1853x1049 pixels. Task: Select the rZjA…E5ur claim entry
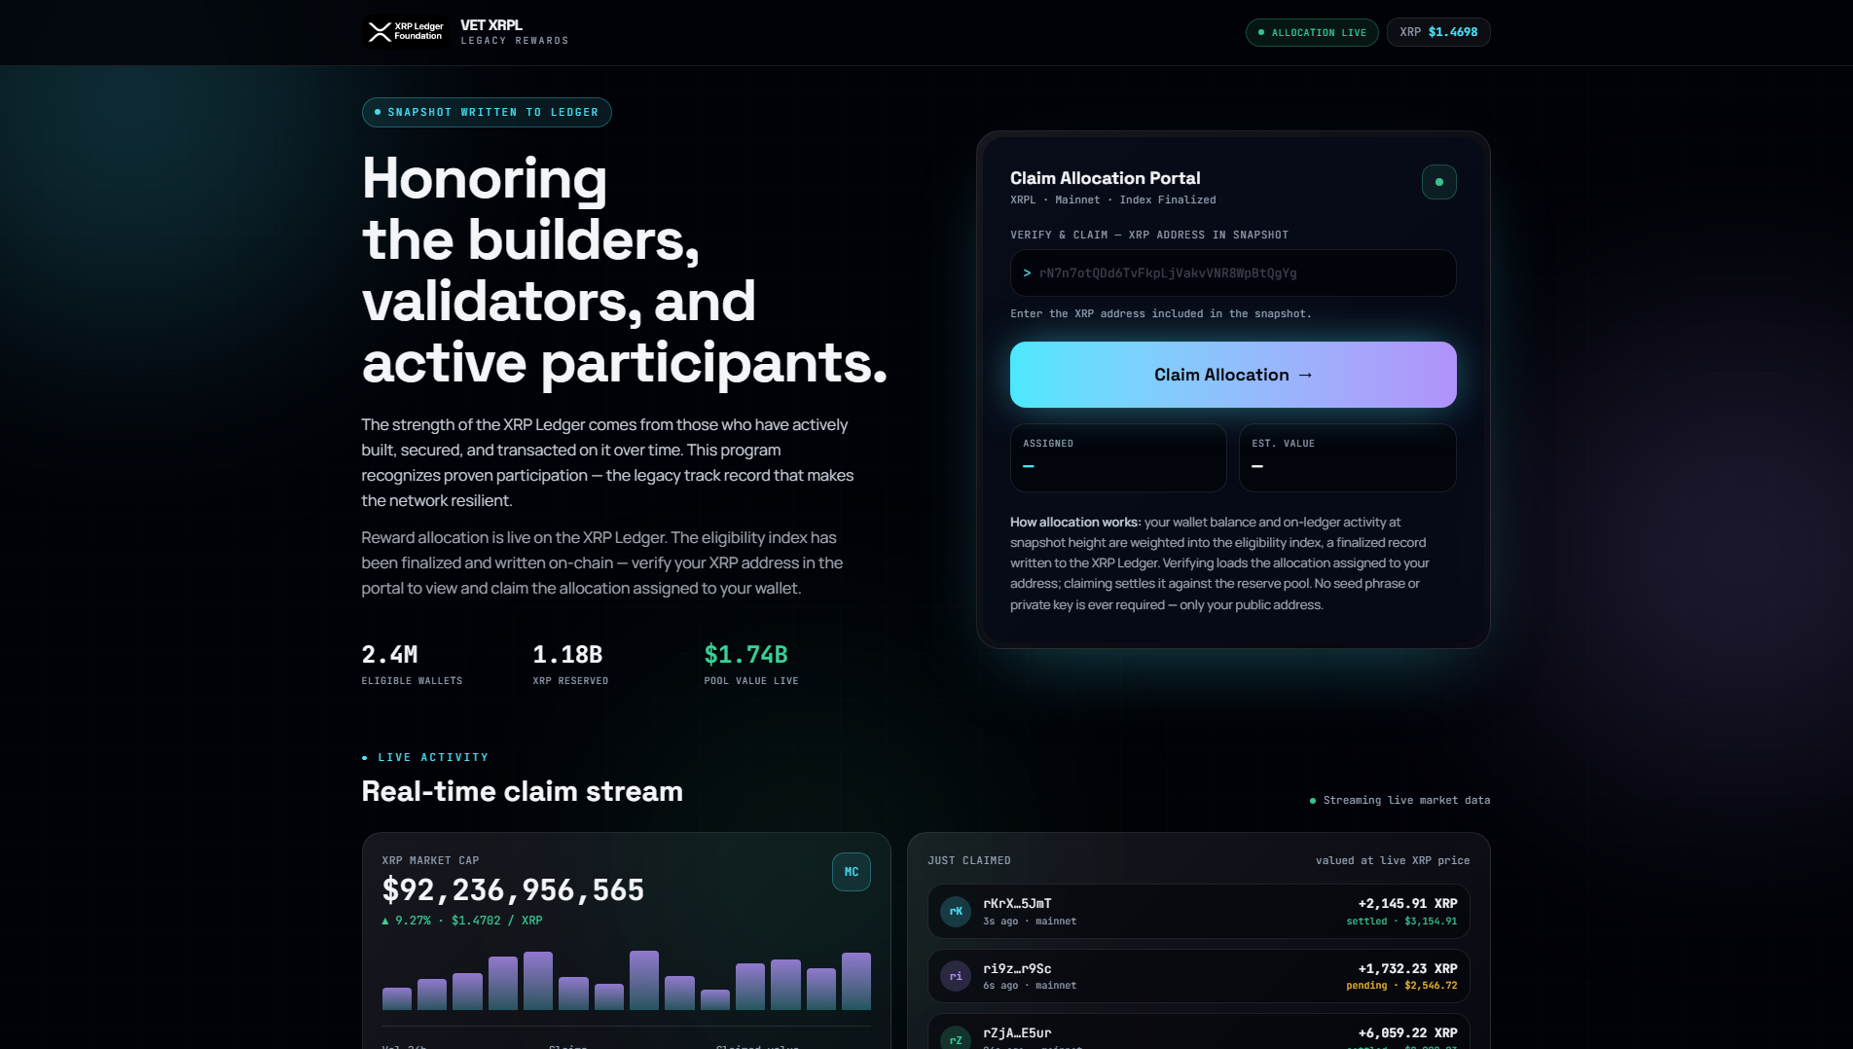1198,1032
